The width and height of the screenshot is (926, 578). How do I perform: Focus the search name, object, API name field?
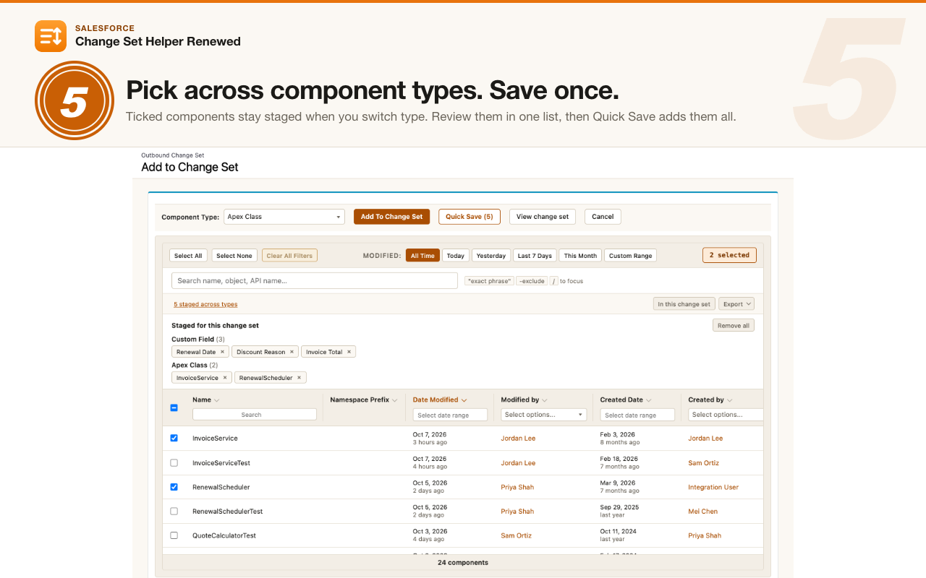coord(315,280)
